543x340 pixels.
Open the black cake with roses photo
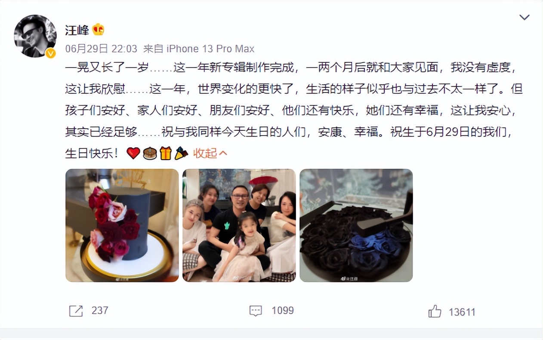122,225
